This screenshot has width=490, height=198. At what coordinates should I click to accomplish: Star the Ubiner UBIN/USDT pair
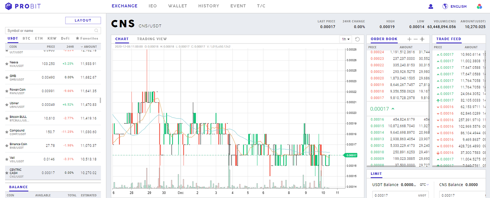(x=7, y=105)
